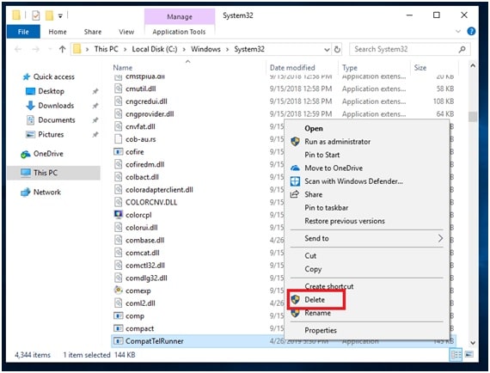The image size is (490, 373).
Task: Expand the Send to submenu arrow
Action: (440, 238)
